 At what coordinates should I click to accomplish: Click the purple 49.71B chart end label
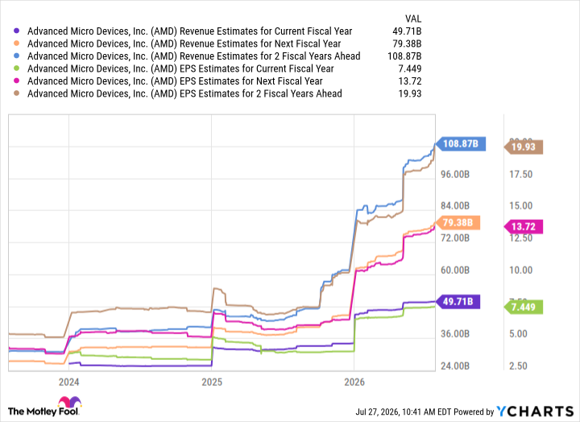pyautogui.click(x=458, y=302)
